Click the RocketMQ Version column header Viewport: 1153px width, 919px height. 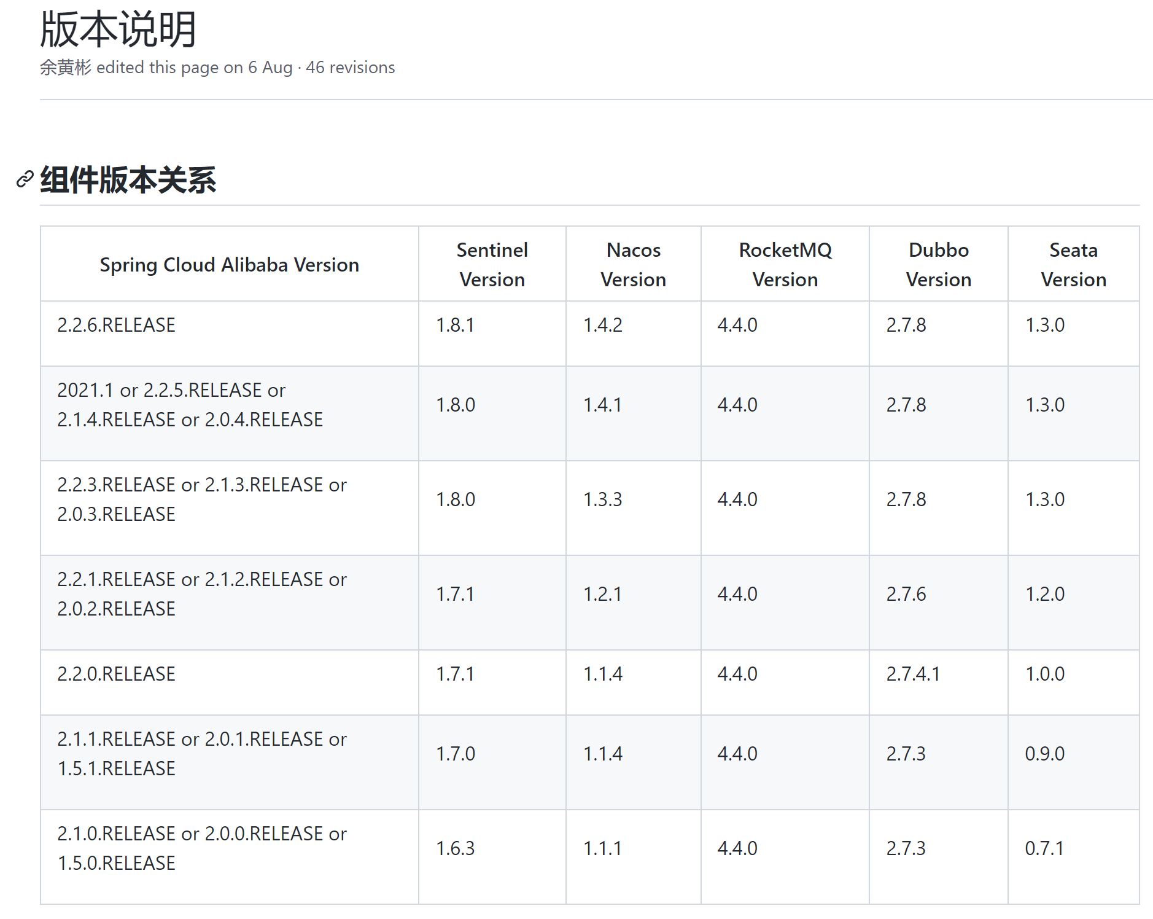click(x=785, y=264)
